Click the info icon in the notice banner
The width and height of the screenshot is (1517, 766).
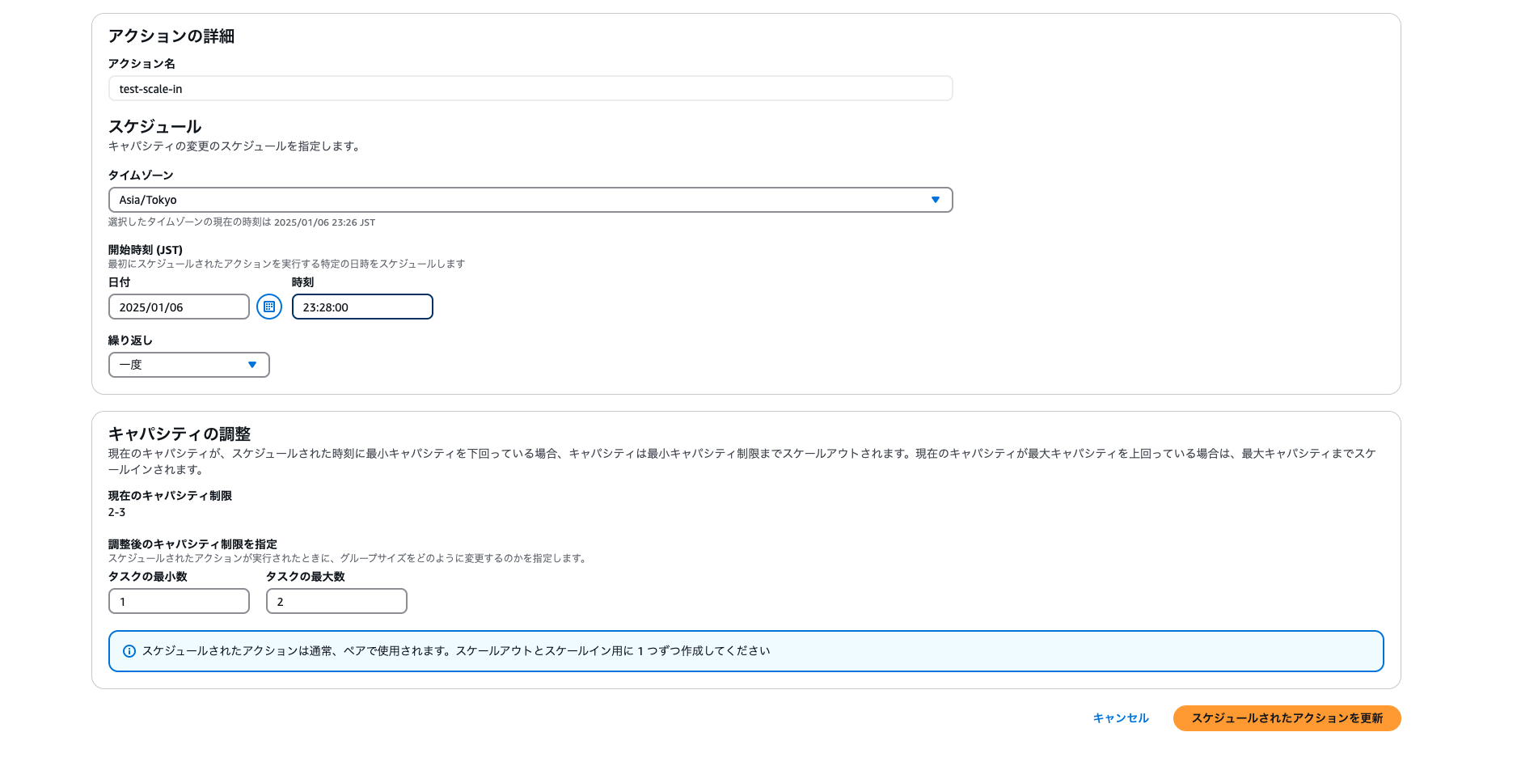(x=129, y=651)
